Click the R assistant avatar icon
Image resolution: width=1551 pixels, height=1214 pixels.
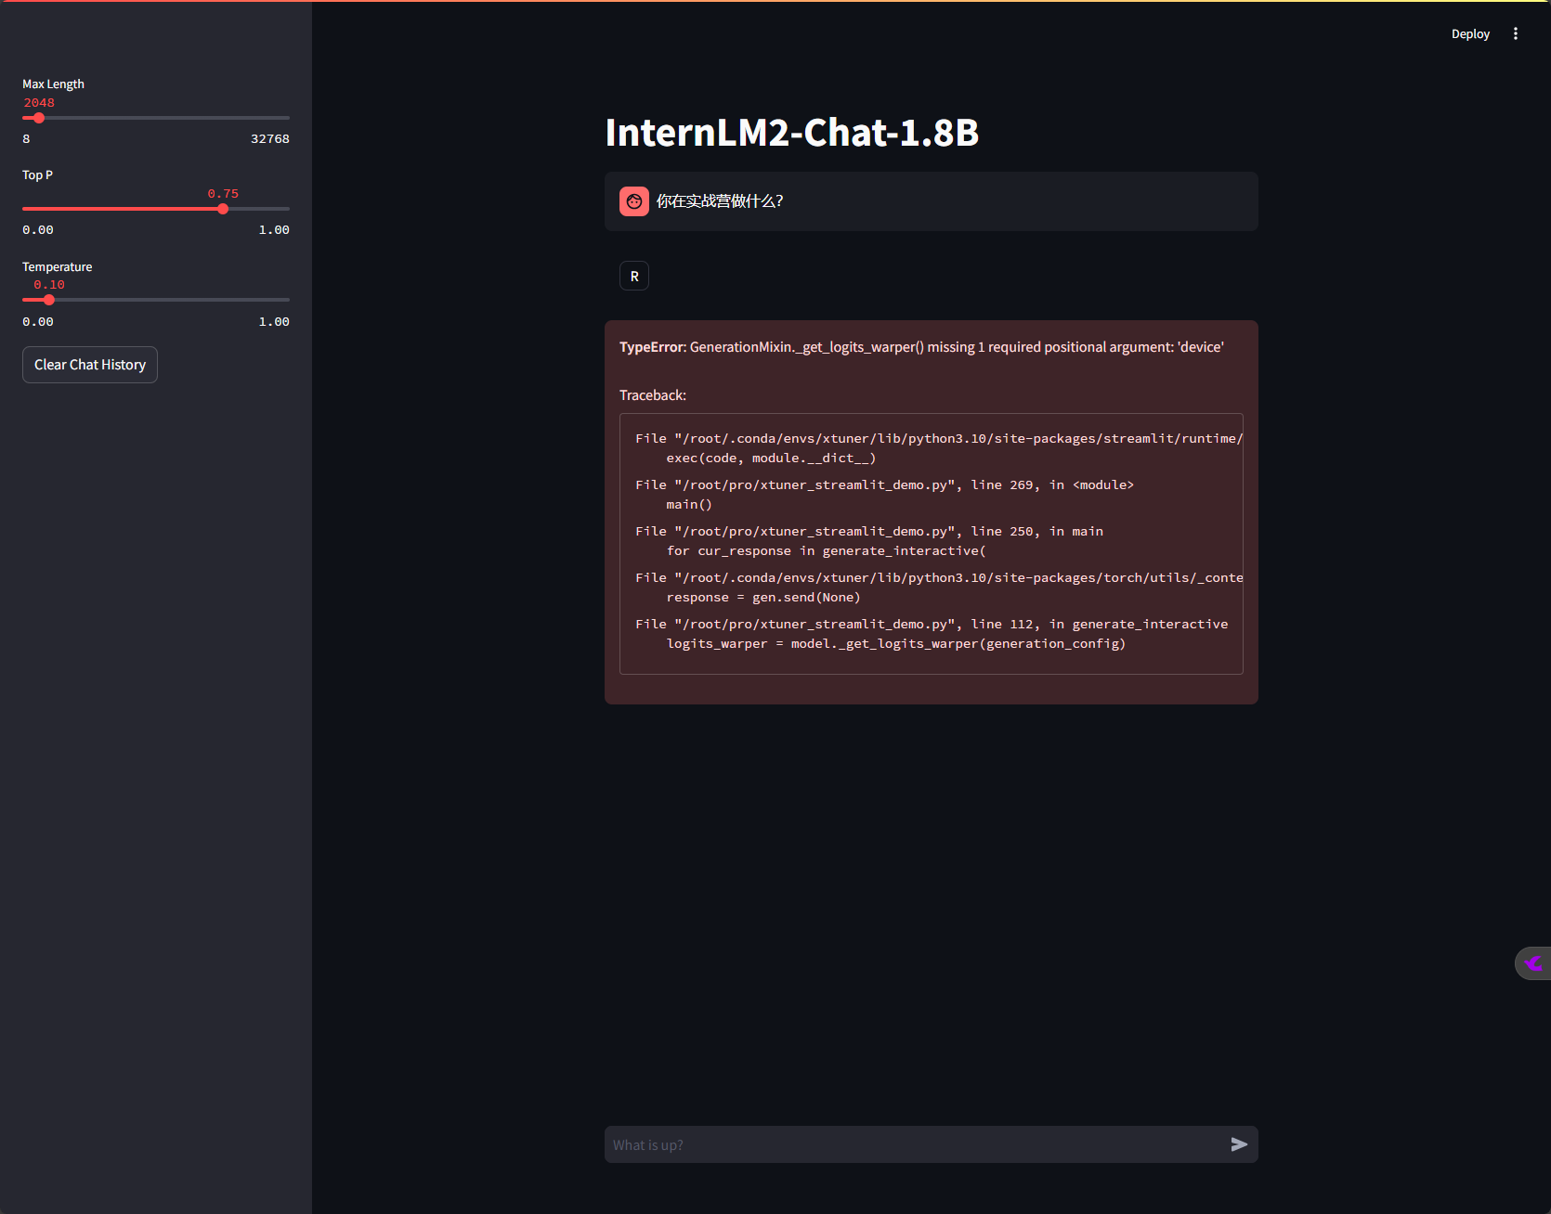click(x=634, y=276)
